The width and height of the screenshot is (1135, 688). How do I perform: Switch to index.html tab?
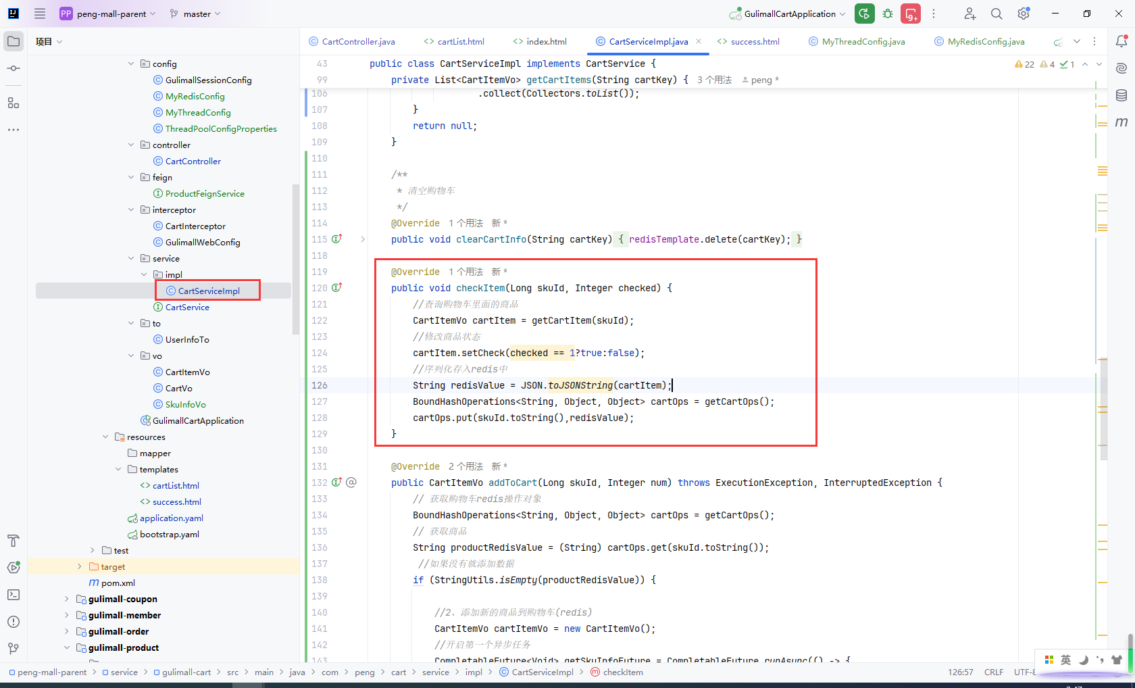(x=540, y=41)
